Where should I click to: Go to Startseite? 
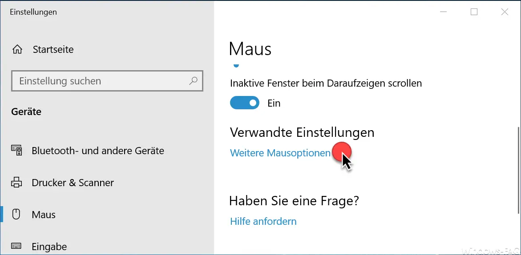[53, 50]
